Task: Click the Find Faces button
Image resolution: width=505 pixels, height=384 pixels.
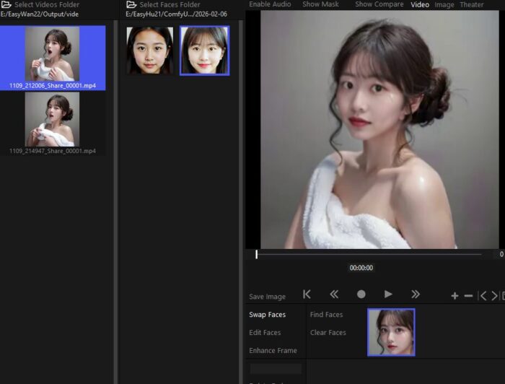Action: pyautogui.click(x=326, y=315)
